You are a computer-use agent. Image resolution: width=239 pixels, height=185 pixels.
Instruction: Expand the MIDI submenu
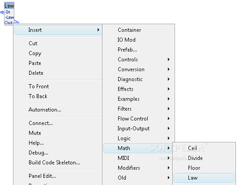(139, 158)
